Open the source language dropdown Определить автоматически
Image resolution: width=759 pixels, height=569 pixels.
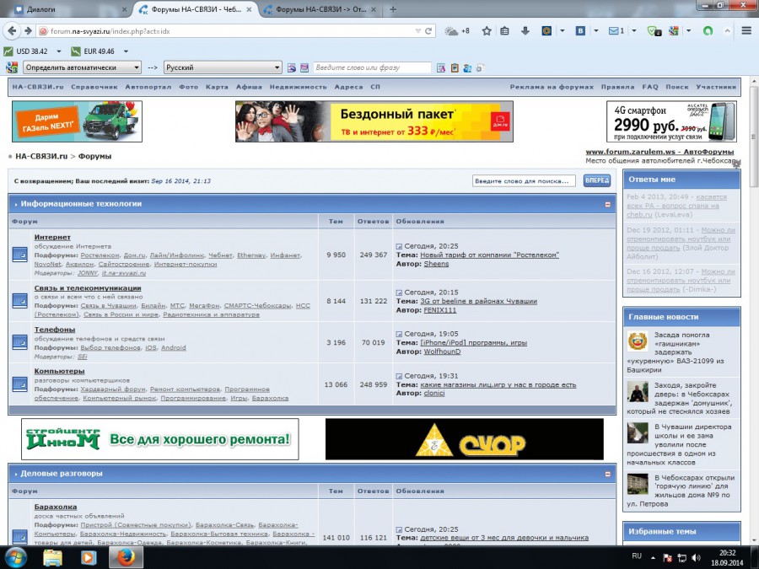pos(82,67)
